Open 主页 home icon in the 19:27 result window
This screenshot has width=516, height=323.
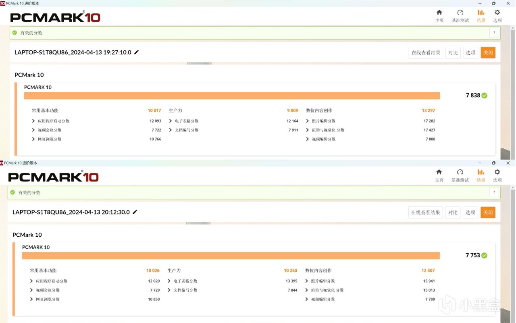(x=439, y=13)
